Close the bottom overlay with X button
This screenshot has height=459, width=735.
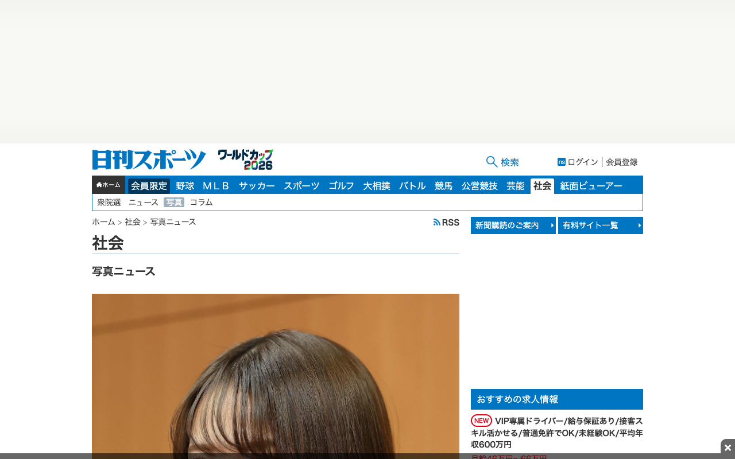coord(728,448)
